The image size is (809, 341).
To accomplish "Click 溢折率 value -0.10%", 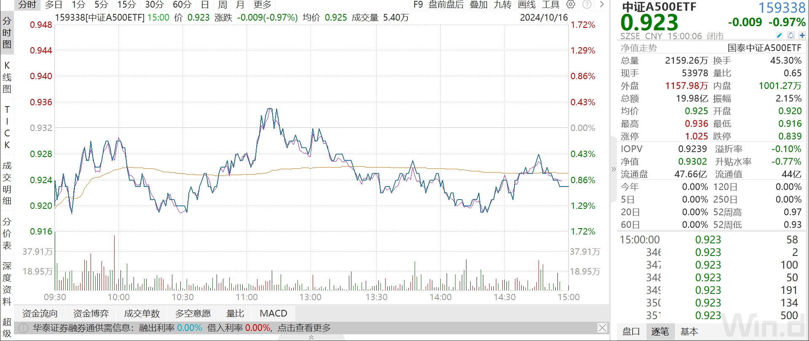I will coord(786,149).
